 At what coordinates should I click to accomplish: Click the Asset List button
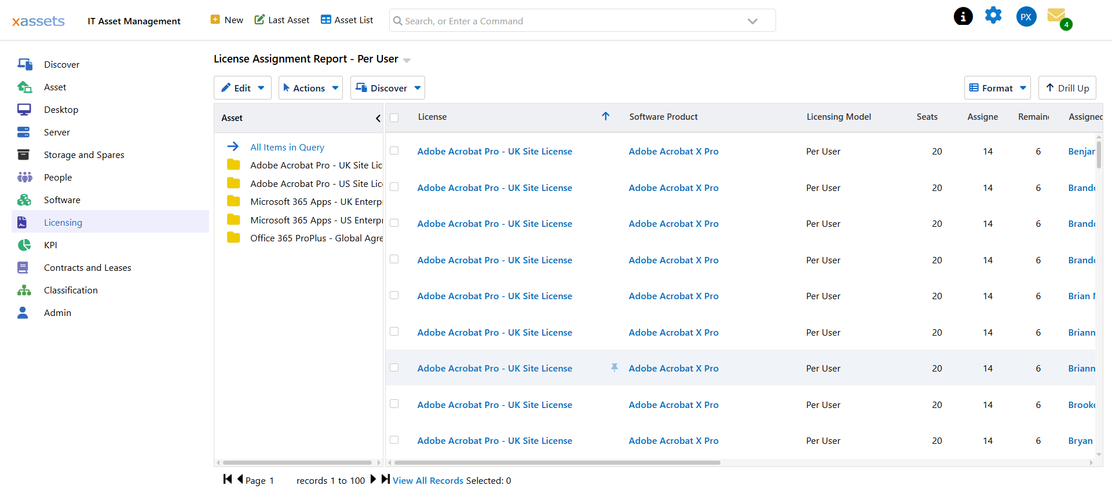347,20
